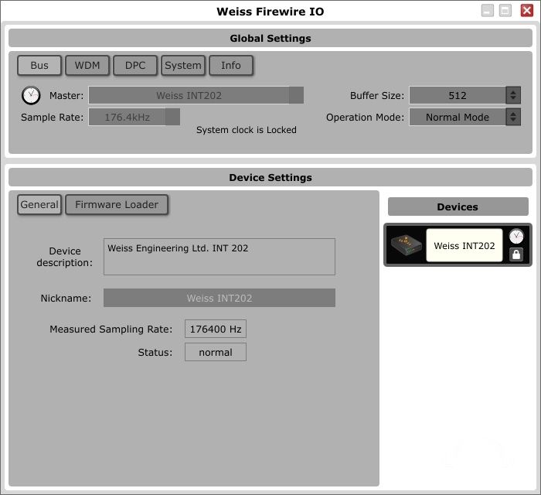Viewport: 541px width, 495px height.
Task: Click the Global Settings header bar
Action: [x=270, y=38]
